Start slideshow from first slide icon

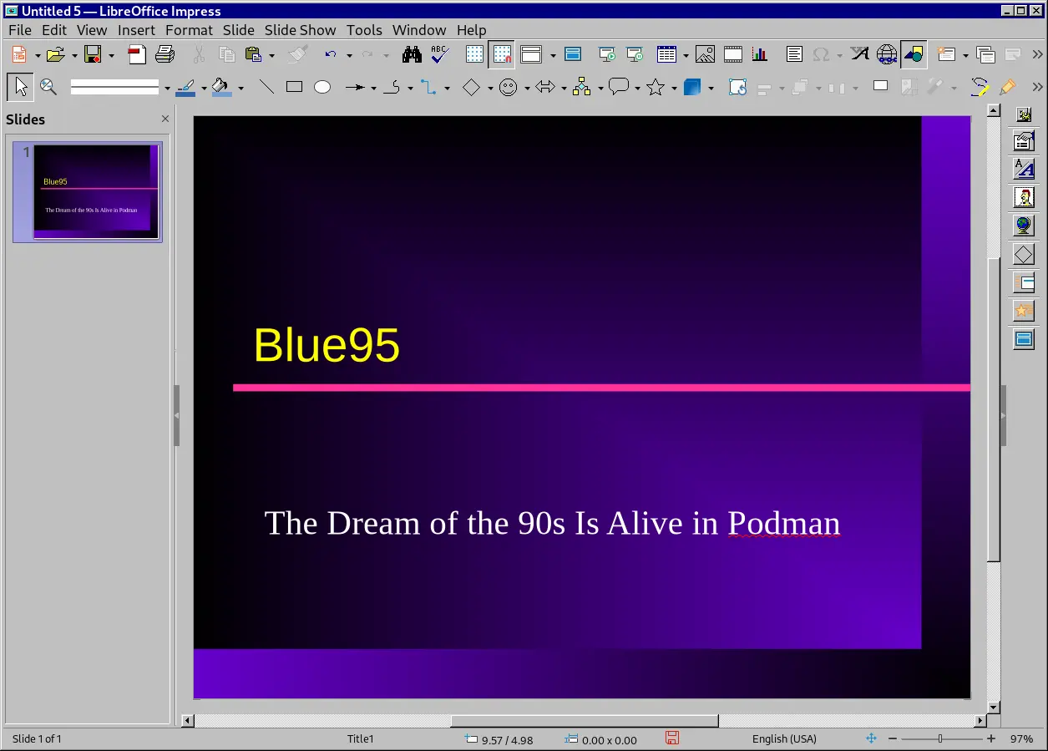[607, 55]
